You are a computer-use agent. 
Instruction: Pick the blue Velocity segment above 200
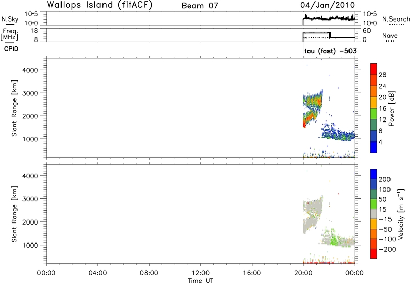374,174
